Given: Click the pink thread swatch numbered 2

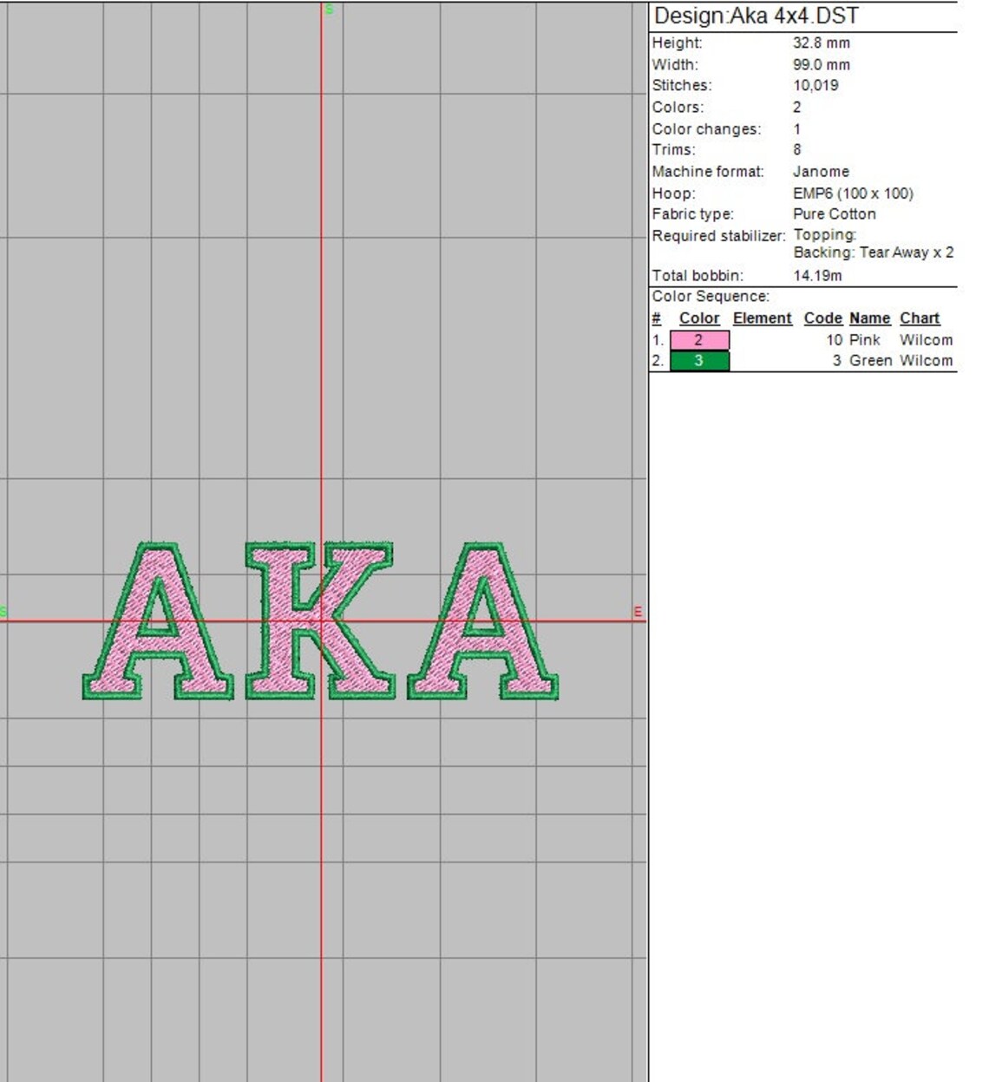Looking at the screenshot, I should coord(699,340).
